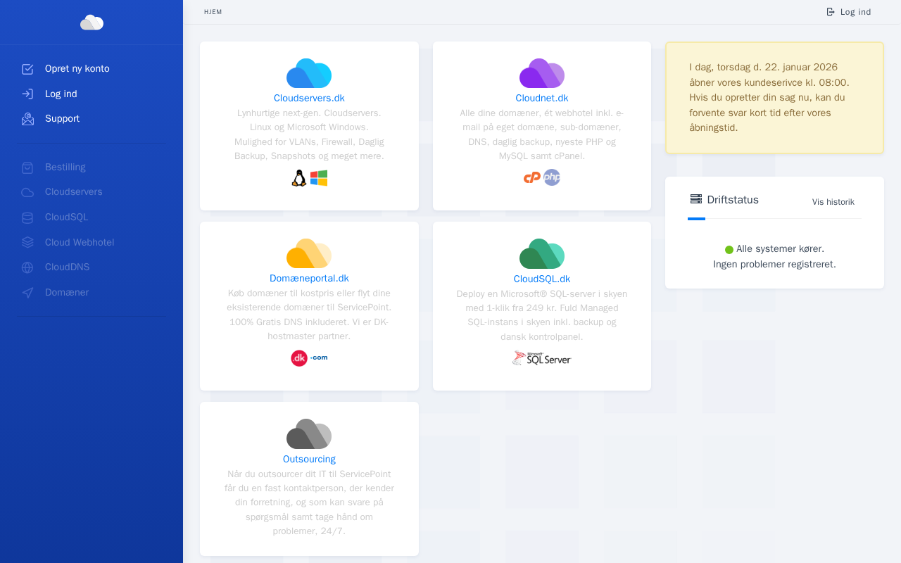Click the .com domain logo
The image size is (901, 563).
pyautogui.click(x=319, y=358)
